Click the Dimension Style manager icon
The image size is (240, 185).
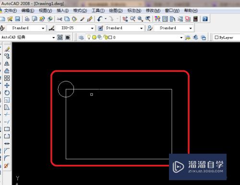[x=51, y=28]
